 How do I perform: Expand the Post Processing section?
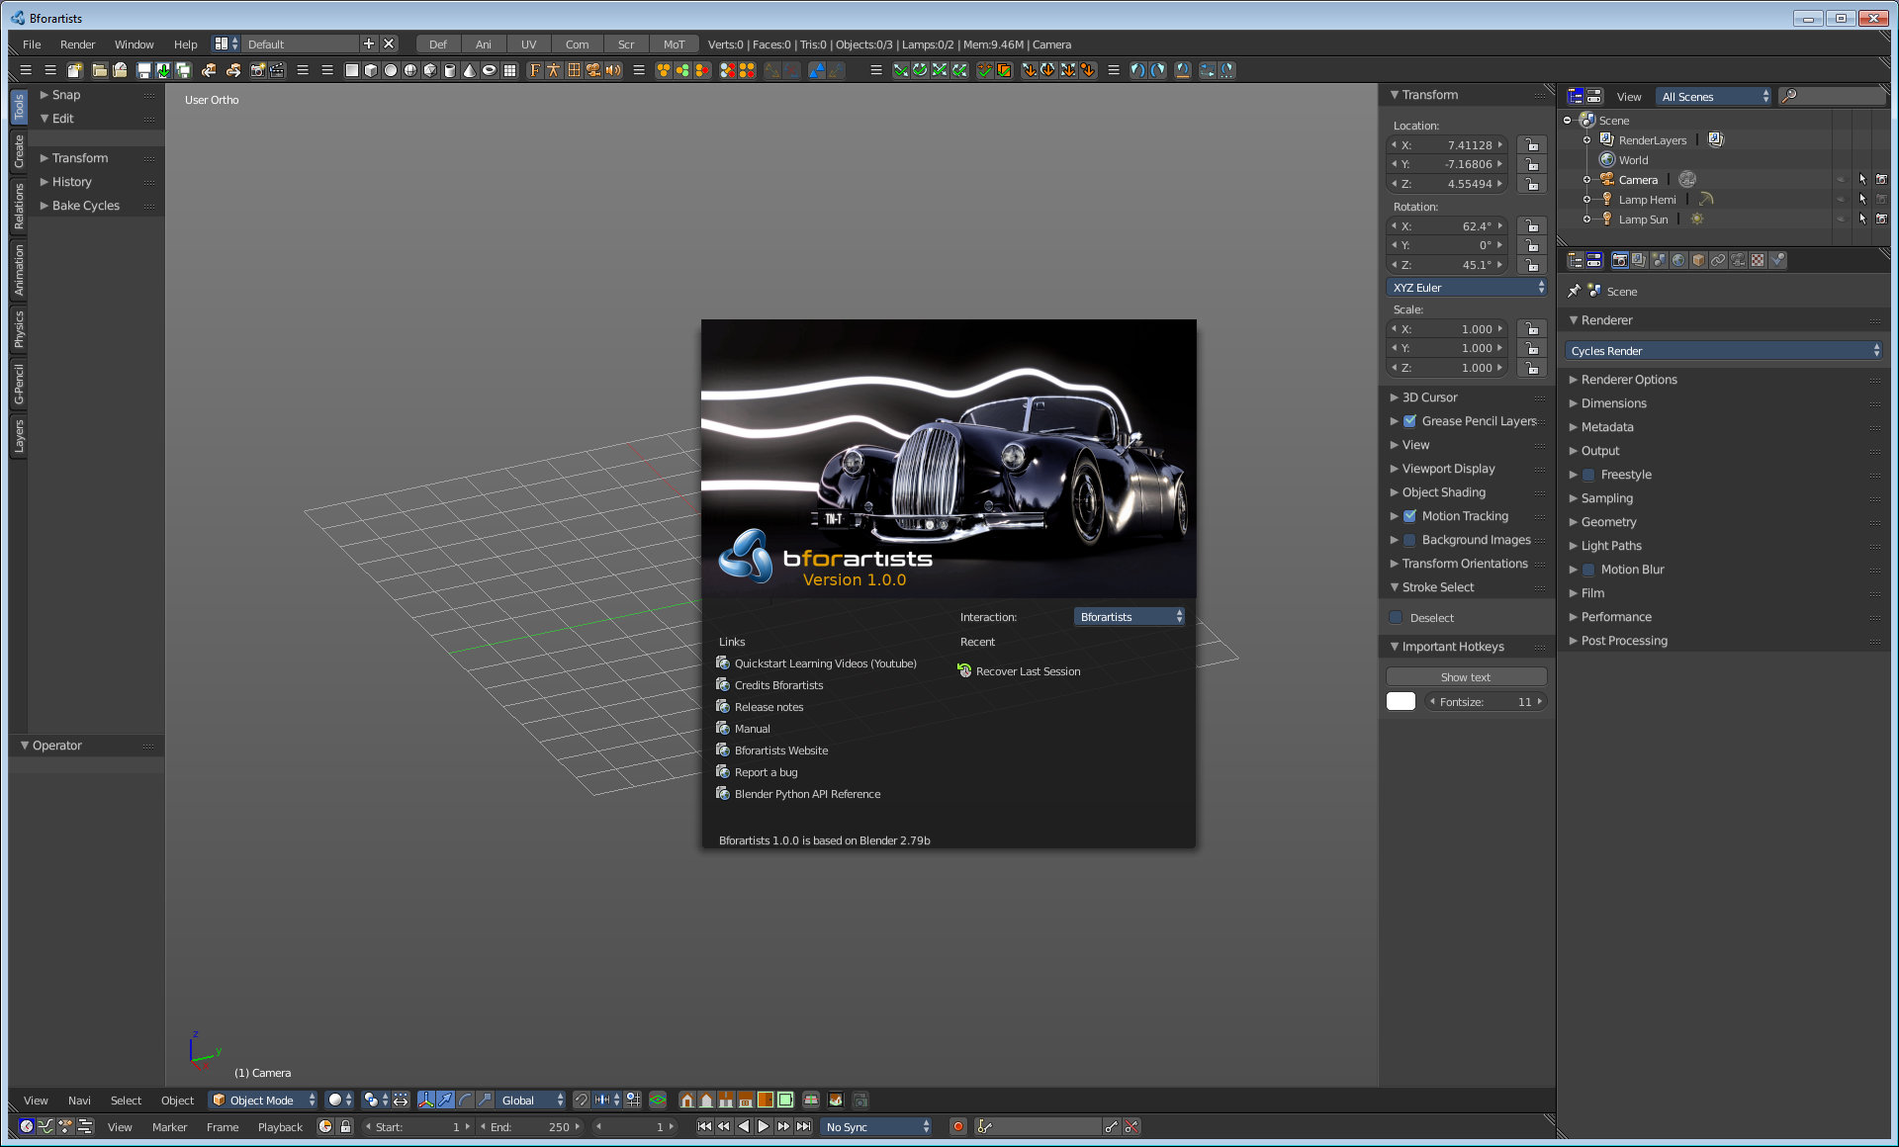pyautogui.click(x=1624, y=640)
